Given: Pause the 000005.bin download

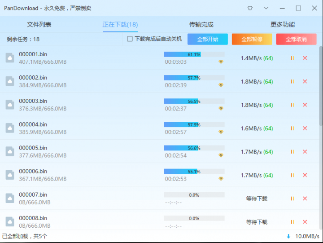Looking at the screenshot, I should point(292,152).
